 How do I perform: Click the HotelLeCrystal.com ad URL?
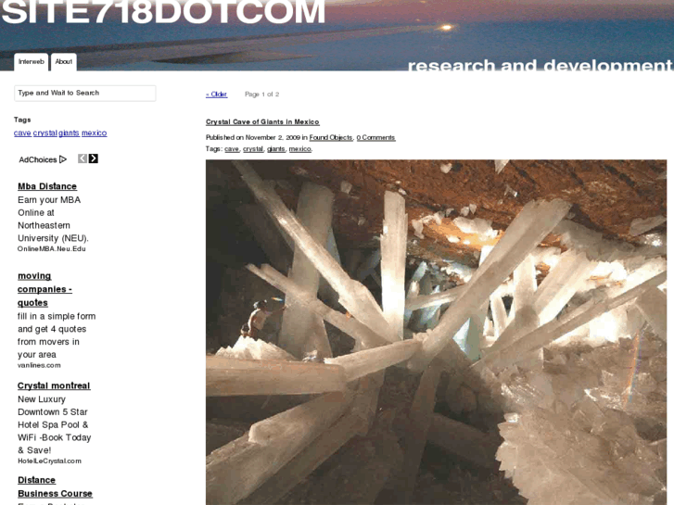pos(49,461)
